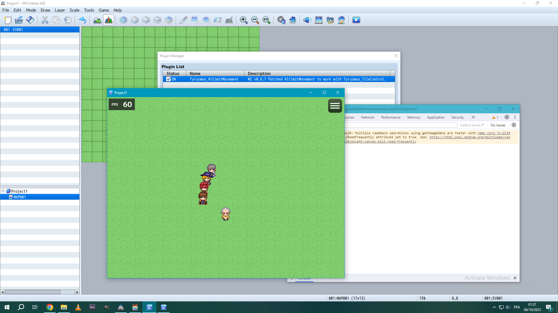Viewport: 558px width, 313px height.
Task: Open the rmmz_core.js:1519 source link
Action: (494, 133)
